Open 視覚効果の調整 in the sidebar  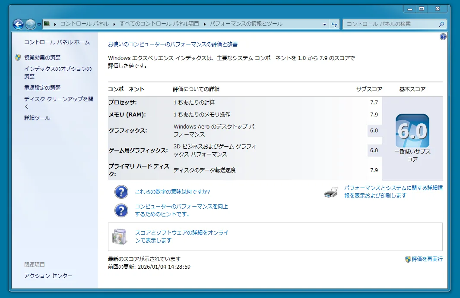pos(42,57)
